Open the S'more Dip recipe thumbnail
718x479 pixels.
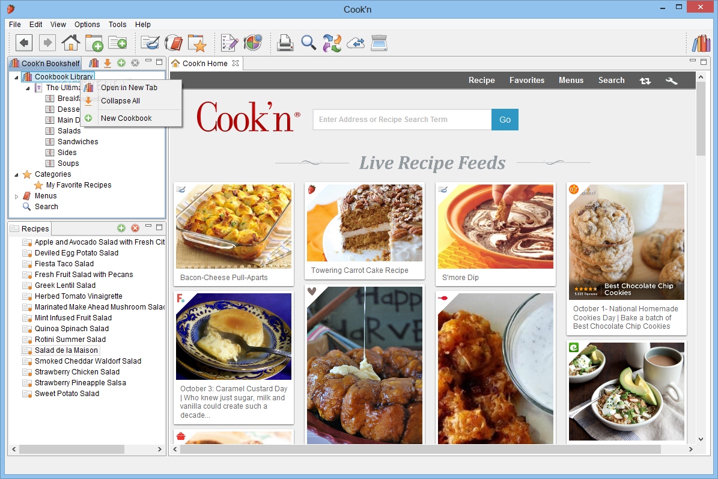tap(496, 227)
